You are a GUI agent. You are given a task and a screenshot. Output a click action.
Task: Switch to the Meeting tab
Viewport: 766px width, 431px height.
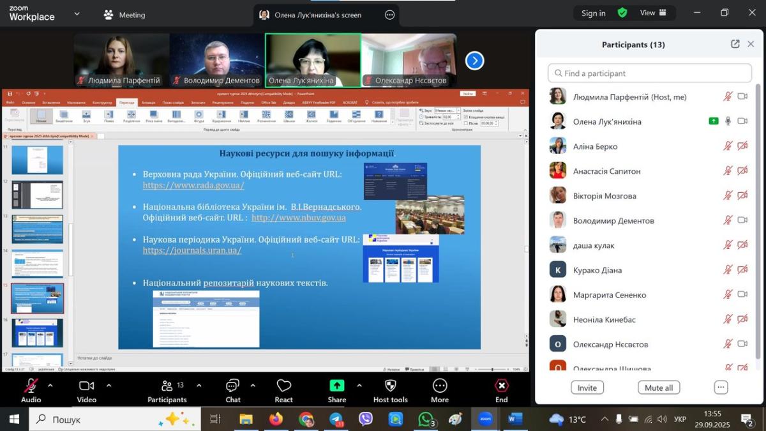pyautogui.click(x=125, y=15)
